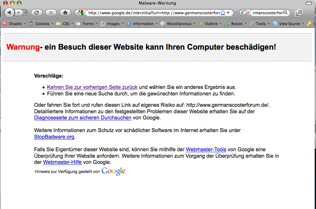
Task: Expand the View Source dropdown arrow
Action: coord(303,24)
